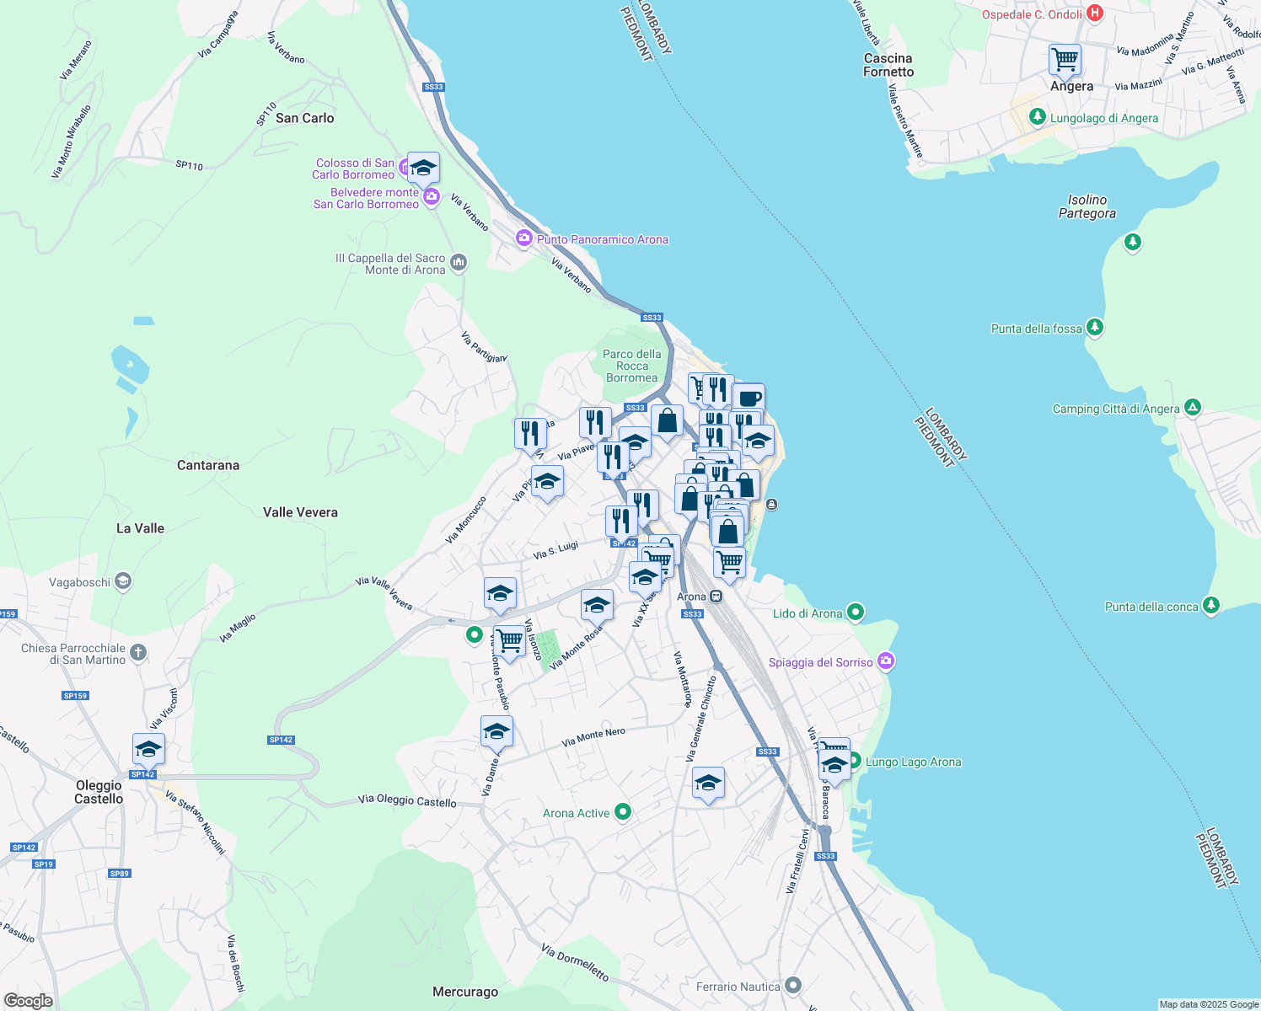
Task: Click the Angera town label
Action: click(x=1071, y=87)
